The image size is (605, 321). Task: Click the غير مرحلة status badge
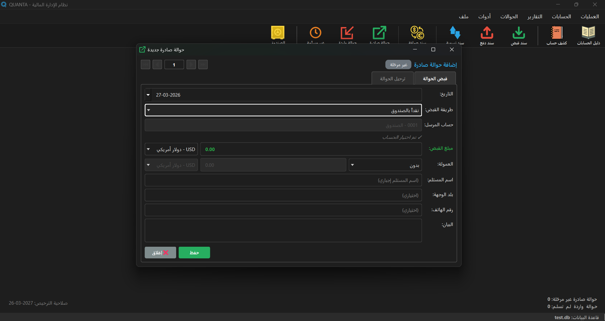398,65
